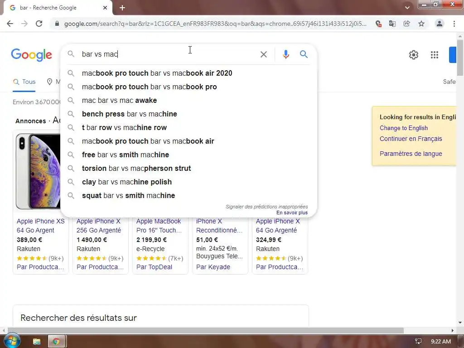Click the share page icon in address bar

click(407, 24)
